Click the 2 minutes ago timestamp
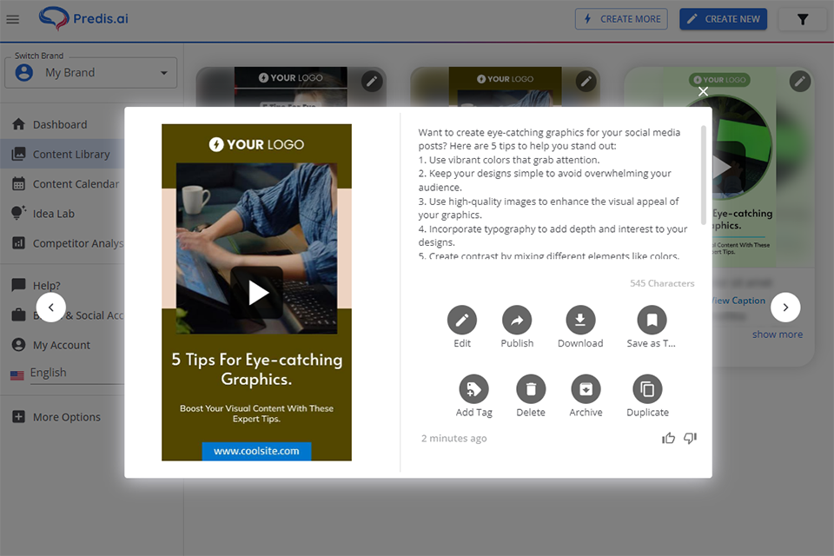This screenshot has width=834, height=556. click(x=453, y=439)
